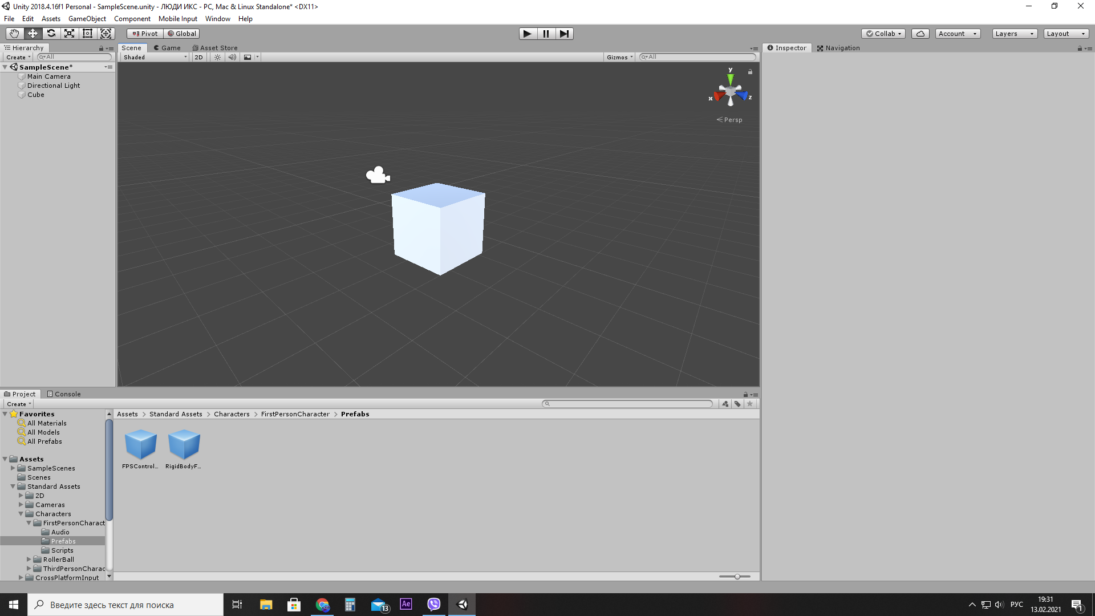Click Characters breadcrumb

coord(232,414)
